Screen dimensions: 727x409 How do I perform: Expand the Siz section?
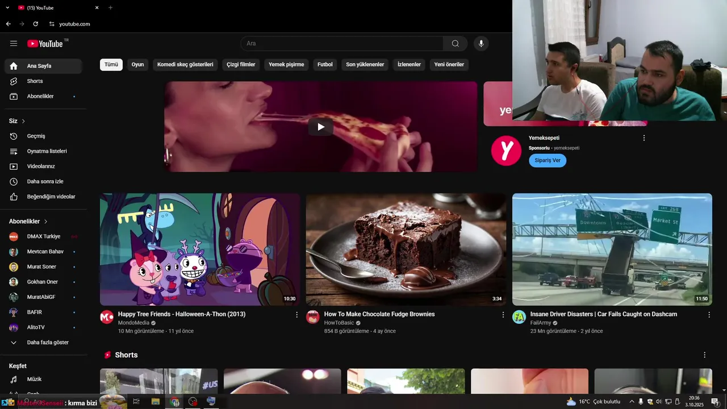17,121
